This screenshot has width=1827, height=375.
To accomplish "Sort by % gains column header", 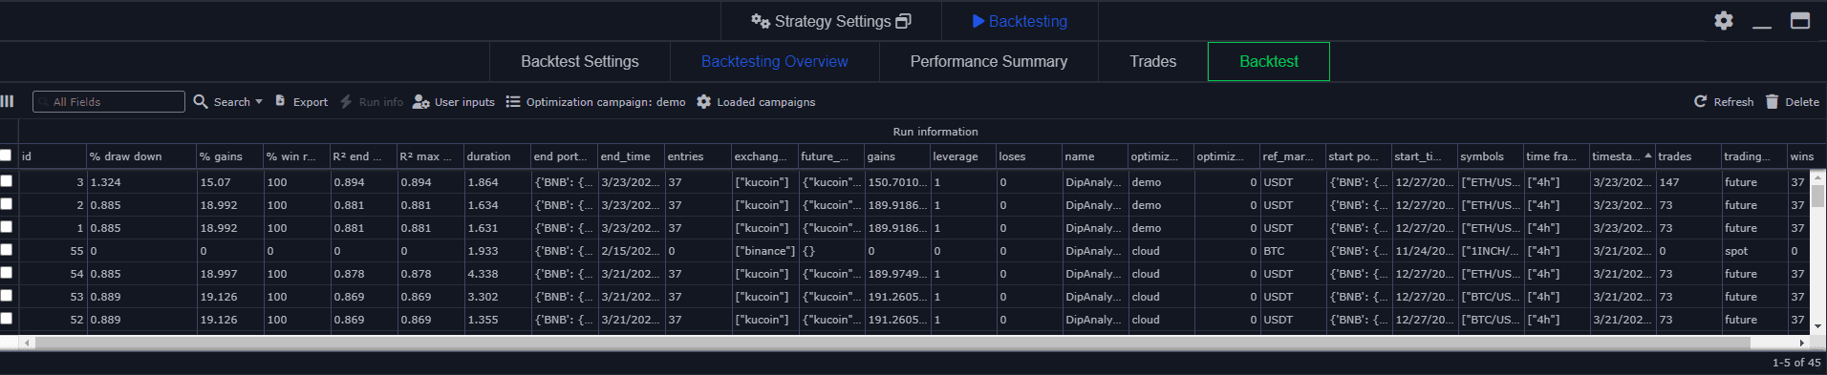I will pyautogui.click(x=229, y=156).
